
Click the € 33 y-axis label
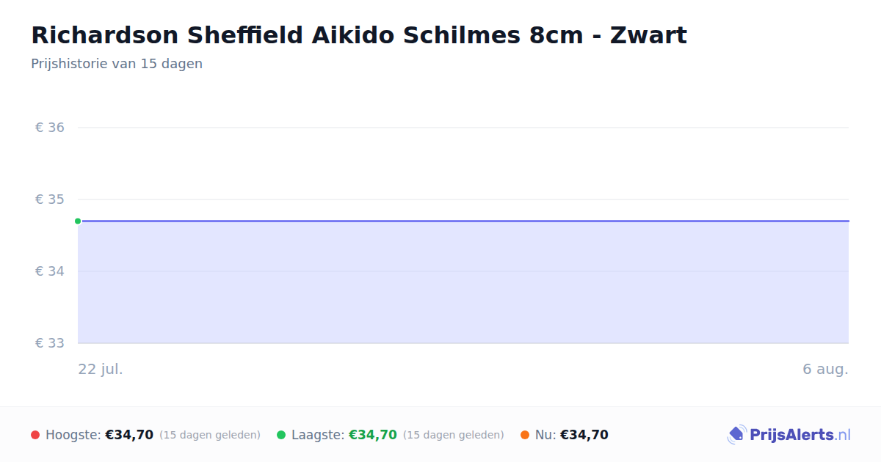[x=50, y=343]
